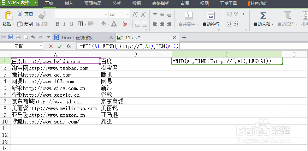Decrease font size with A- icon
Screen dimensions: 308x151
tap(143, 14)
